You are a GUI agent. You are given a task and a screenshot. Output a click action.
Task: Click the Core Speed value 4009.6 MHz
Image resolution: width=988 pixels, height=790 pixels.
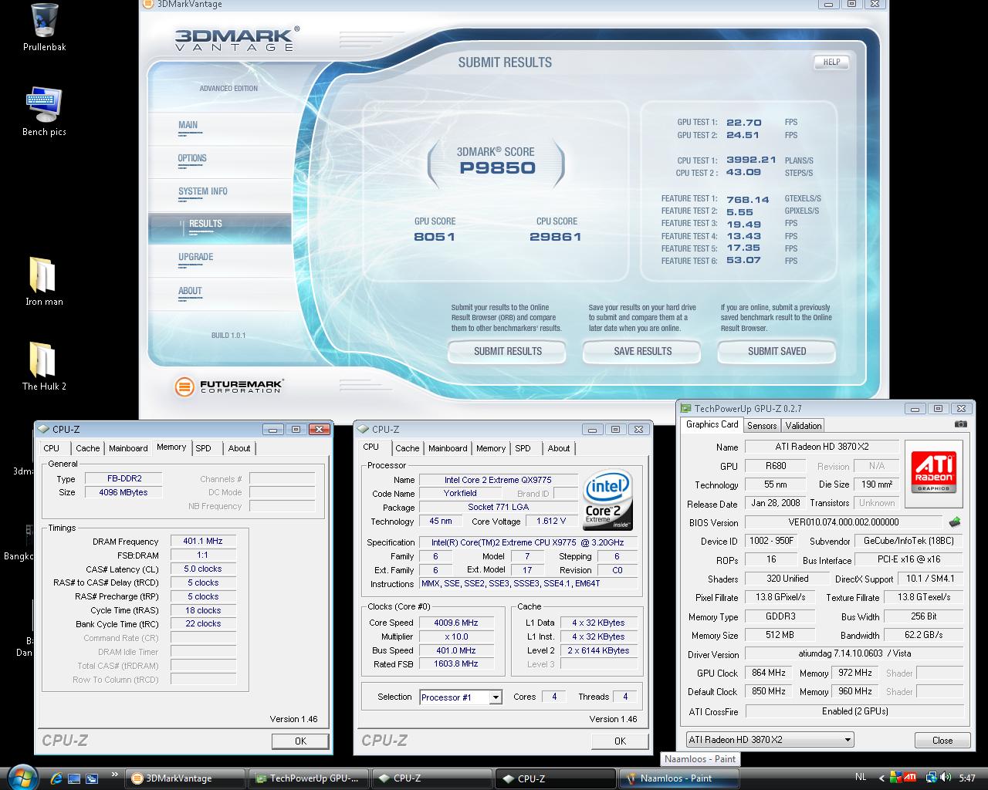[455, 623]
